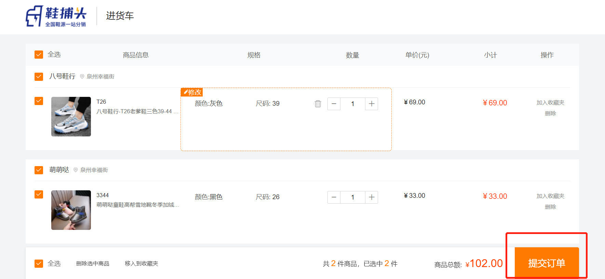Delete item 3344 via 删除 link
605x279 pixels.
click(550, 207)
